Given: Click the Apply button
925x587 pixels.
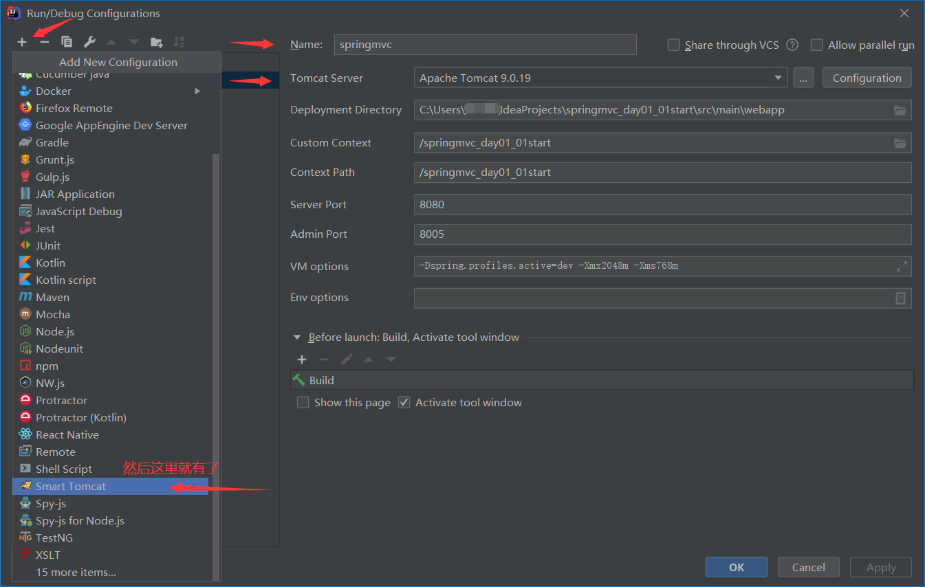Looking at the screenshot, I should (881, 567).
